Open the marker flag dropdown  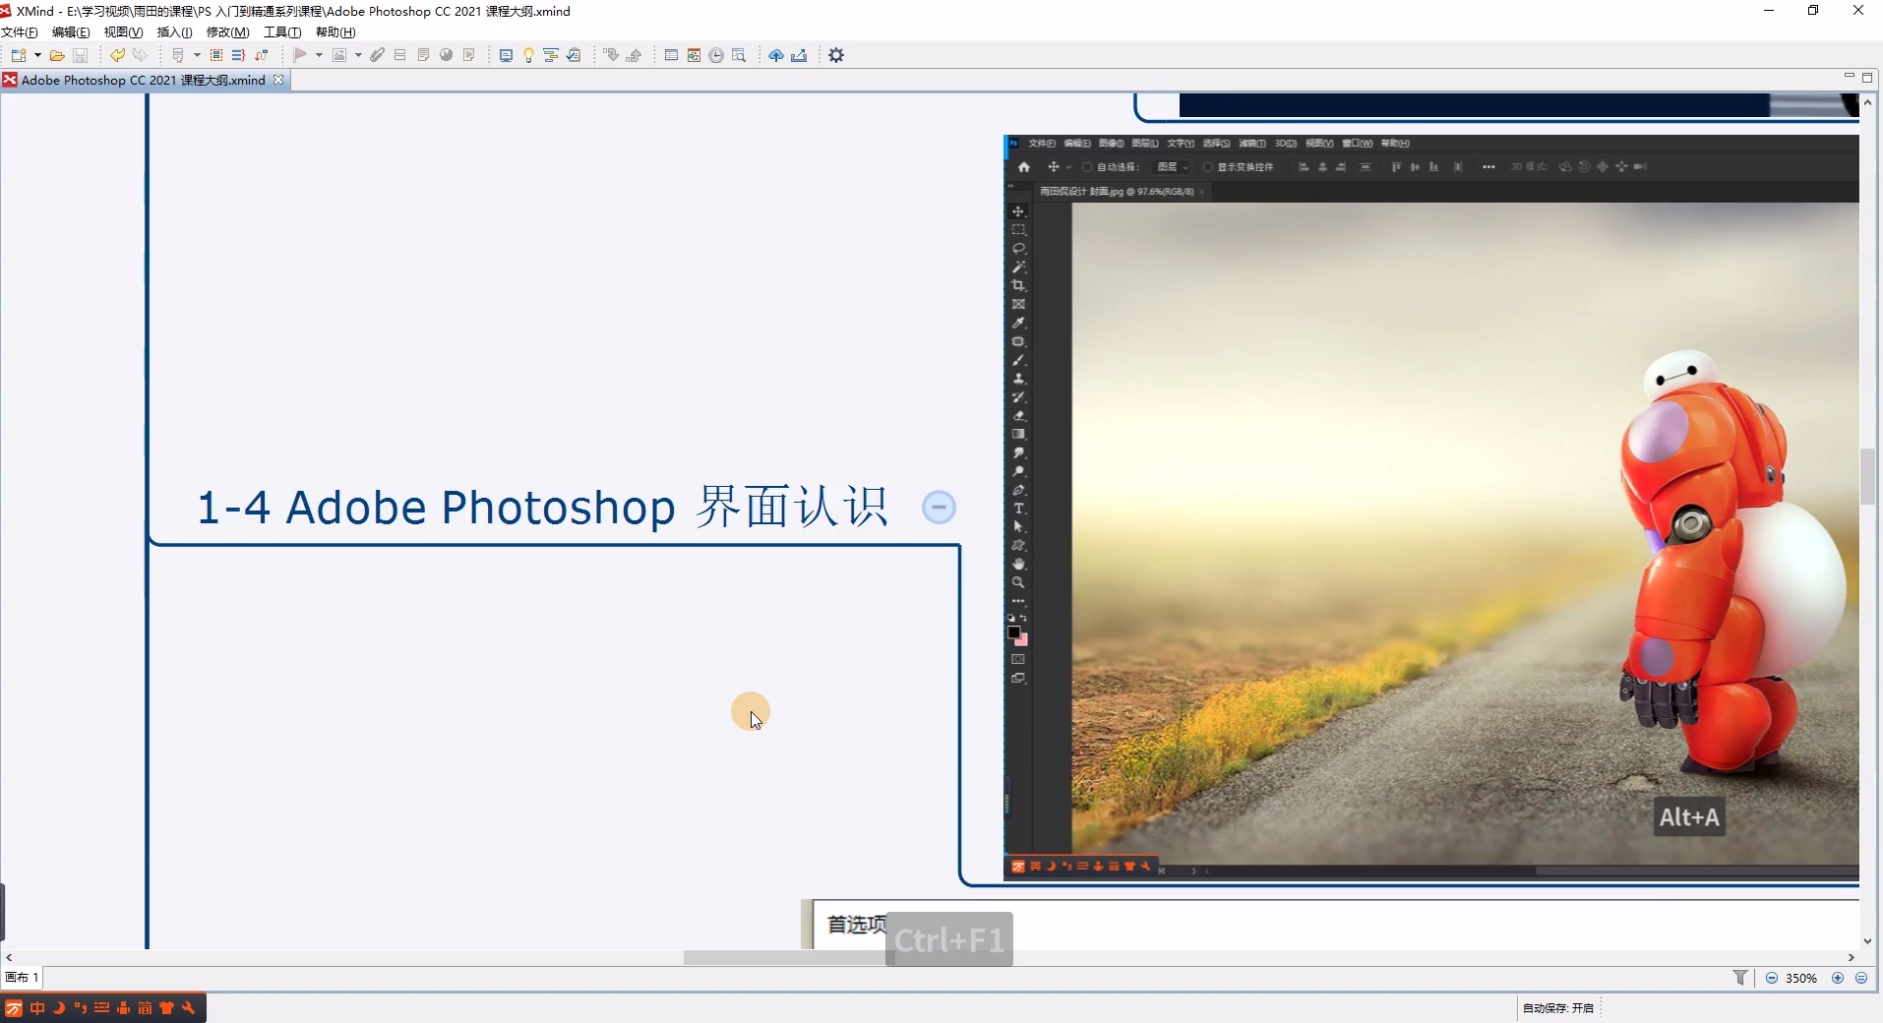pyautogui.click(x=318, y=55)
